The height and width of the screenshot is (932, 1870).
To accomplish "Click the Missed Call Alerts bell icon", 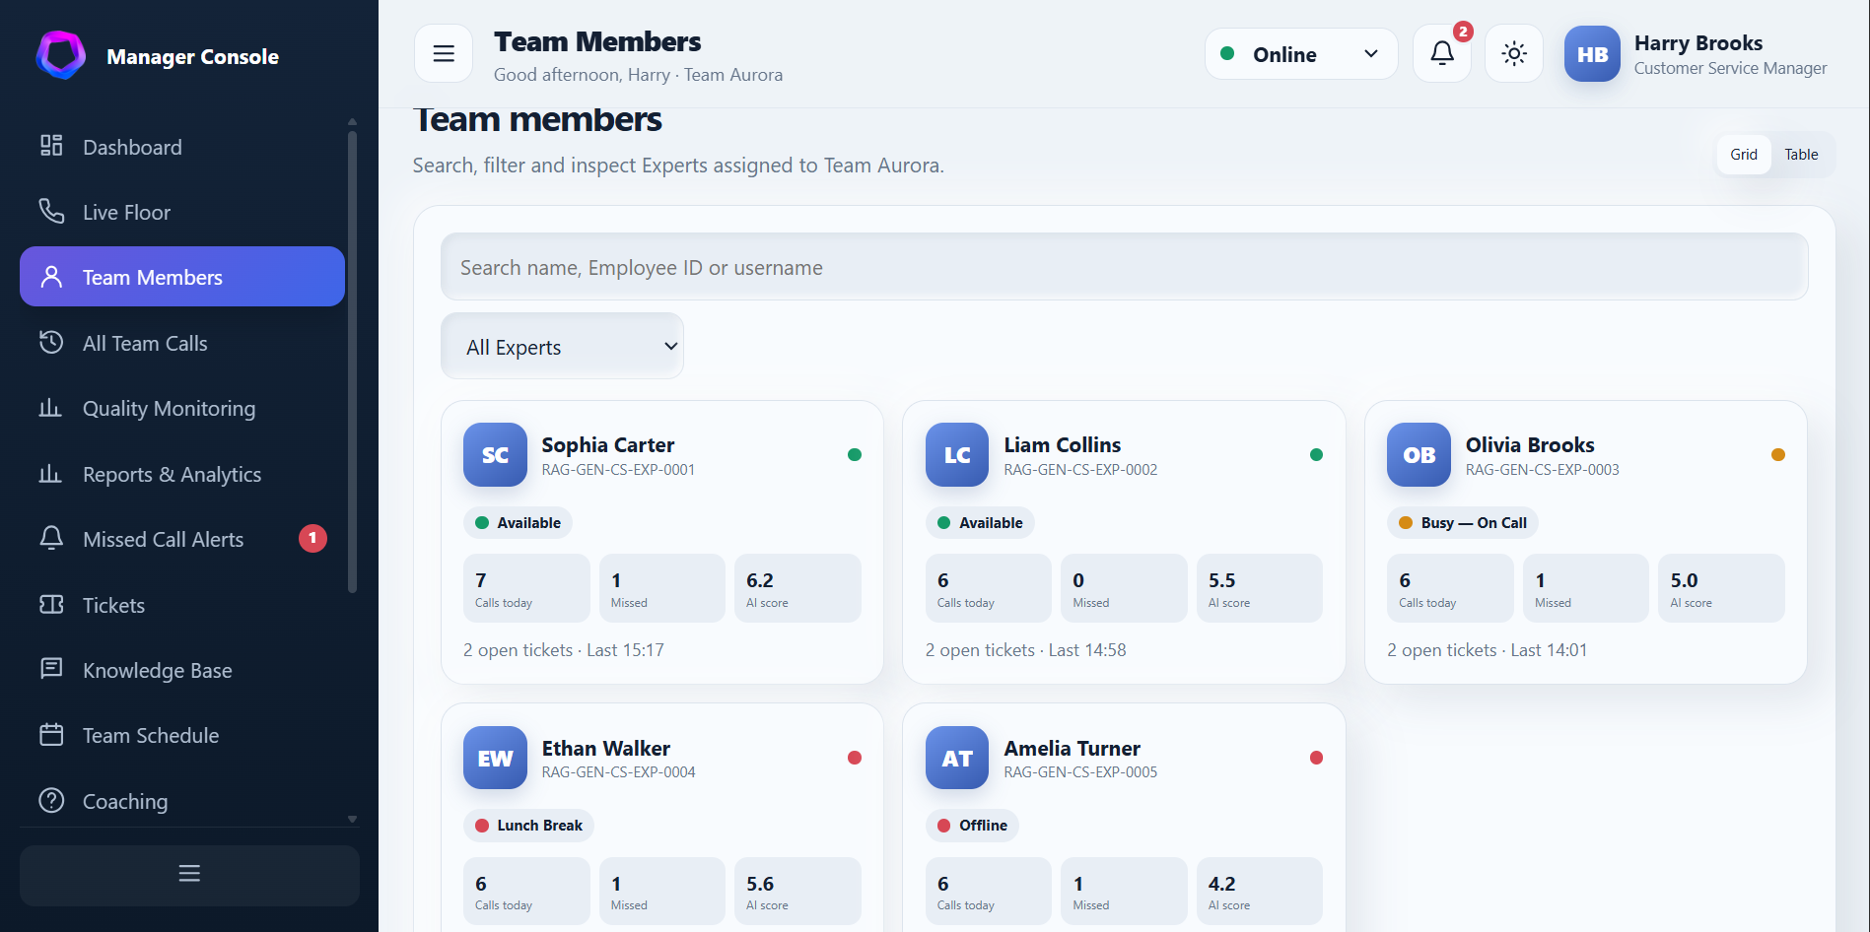I will (51, 538).
